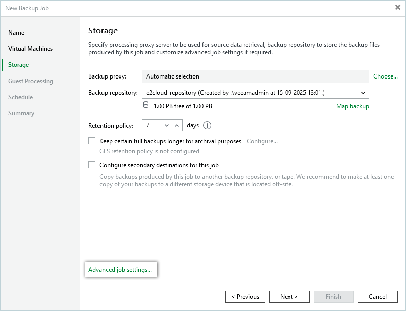Select the Storage step in sidebar
Screen dimensions: 406x311
[18, 65]
